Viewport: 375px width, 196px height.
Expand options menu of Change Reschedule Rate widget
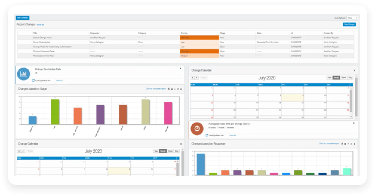[180, 68]
